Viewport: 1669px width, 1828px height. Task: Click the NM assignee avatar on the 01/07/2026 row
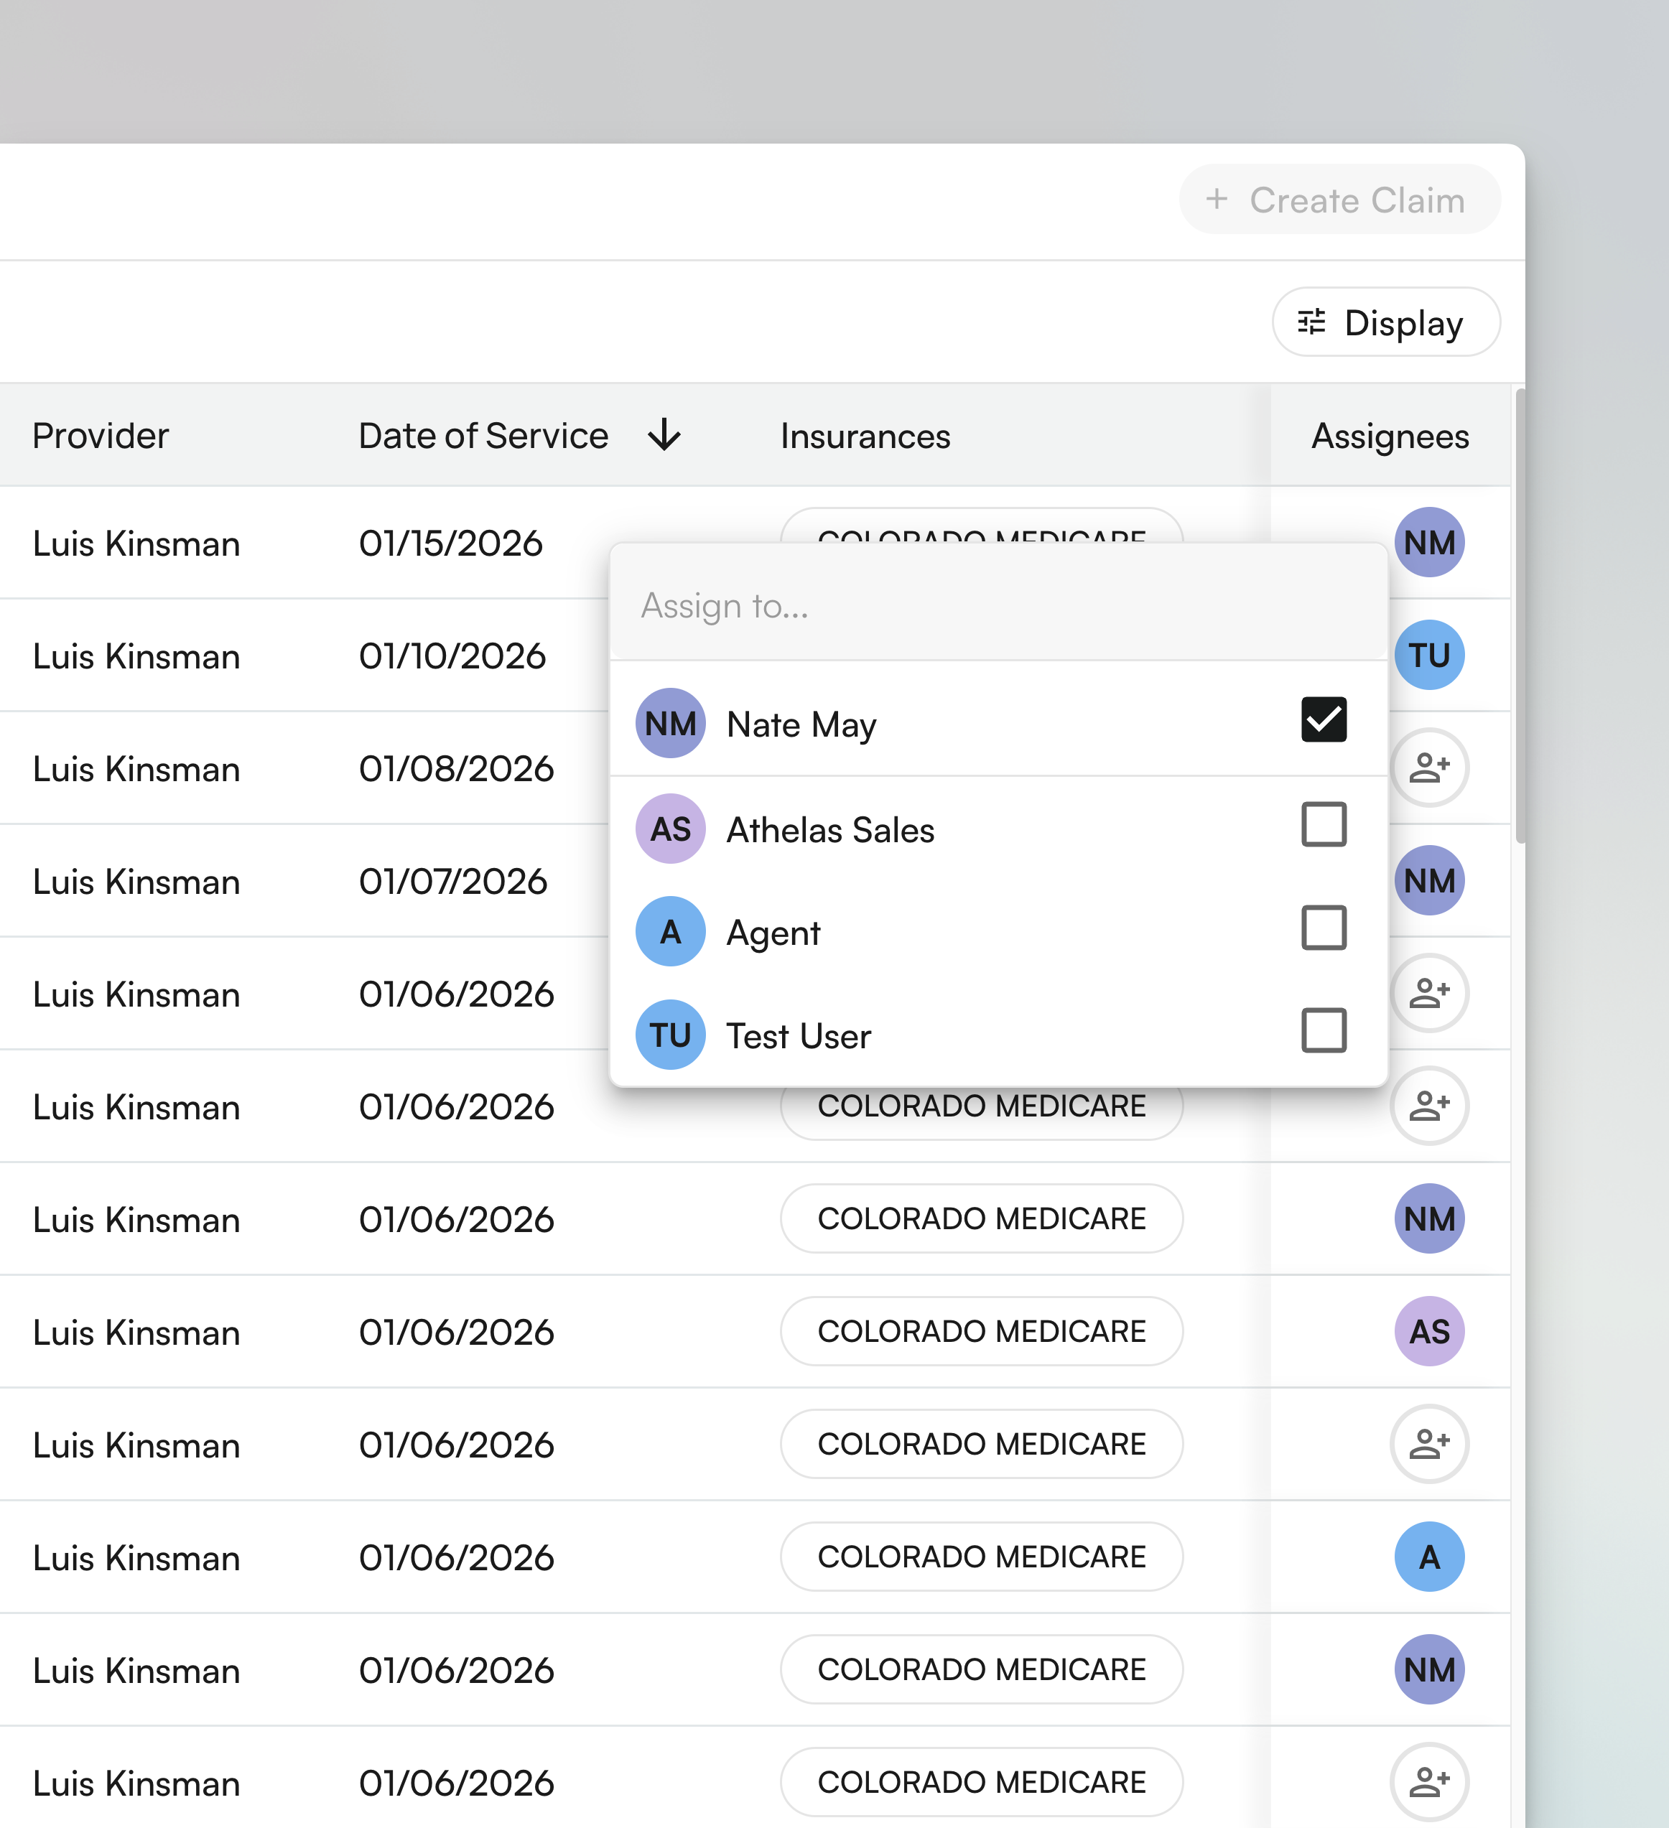point(1428,880)
